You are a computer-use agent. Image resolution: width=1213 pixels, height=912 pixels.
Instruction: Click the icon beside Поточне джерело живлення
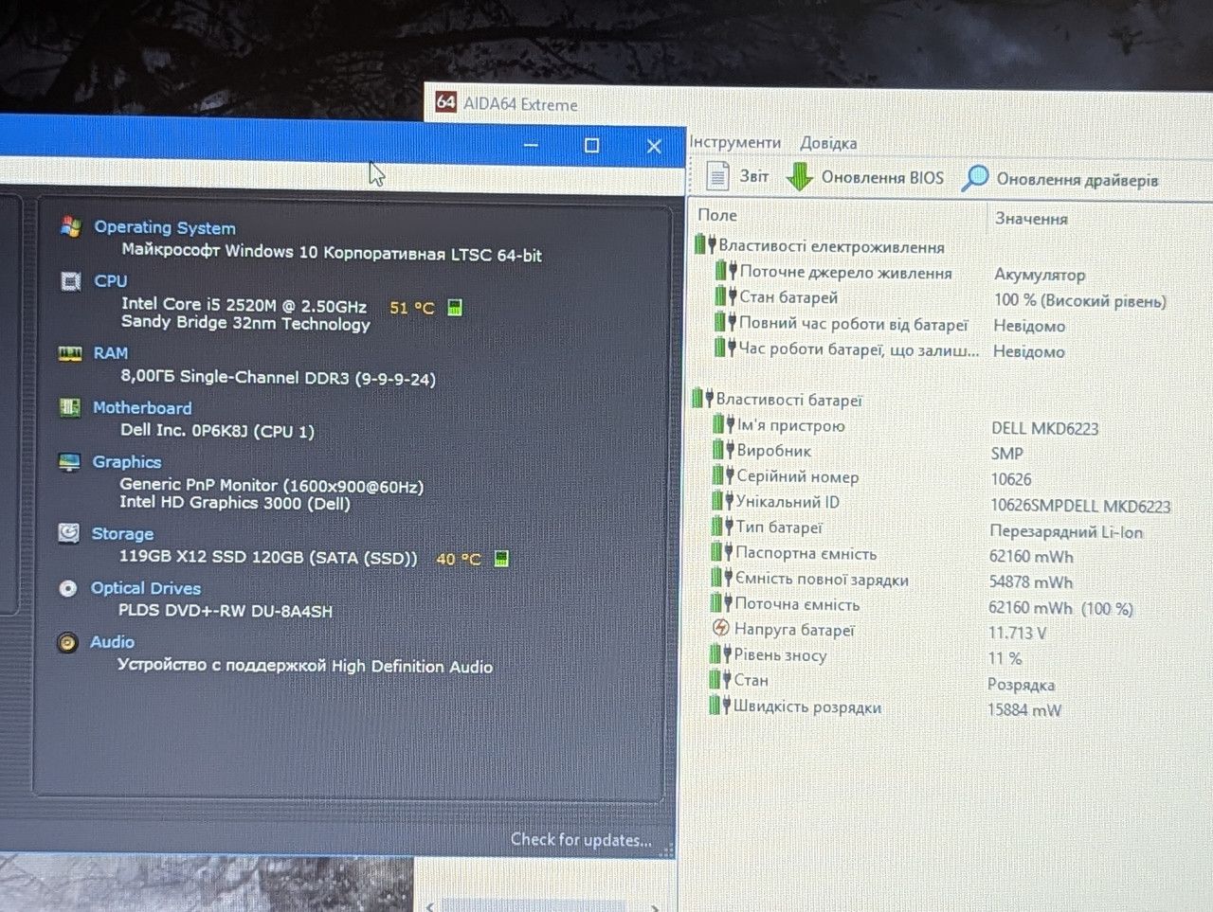(x=726, y=272)
